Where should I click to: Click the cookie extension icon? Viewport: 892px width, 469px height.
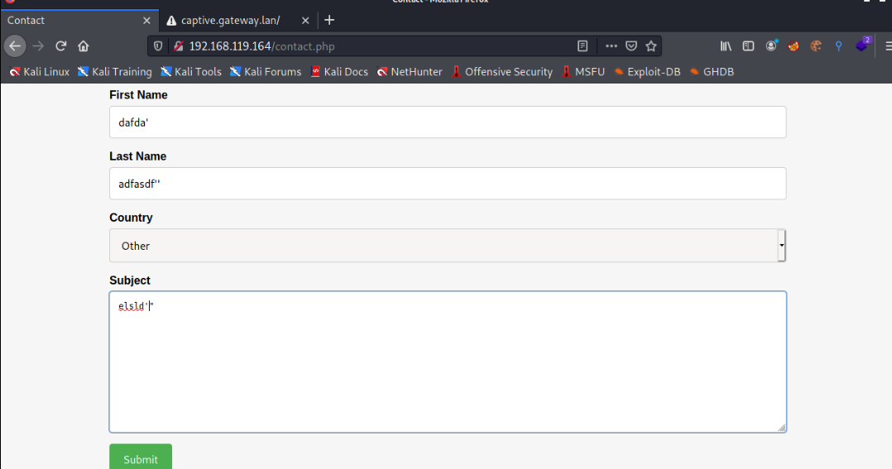coord(816,46)
